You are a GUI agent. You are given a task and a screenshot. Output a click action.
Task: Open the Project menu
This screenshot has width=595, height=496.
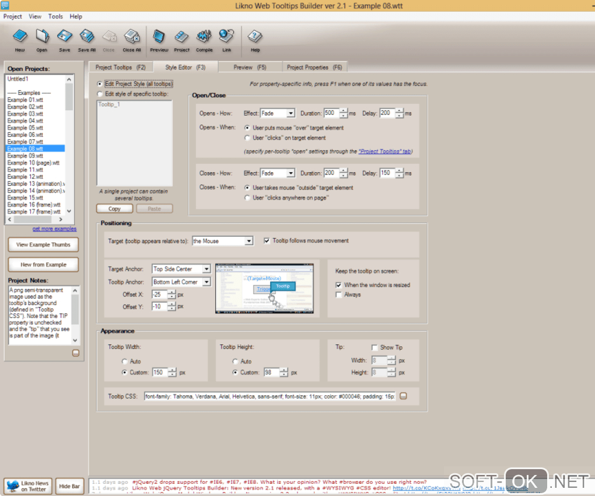click(x=12, y=16)
